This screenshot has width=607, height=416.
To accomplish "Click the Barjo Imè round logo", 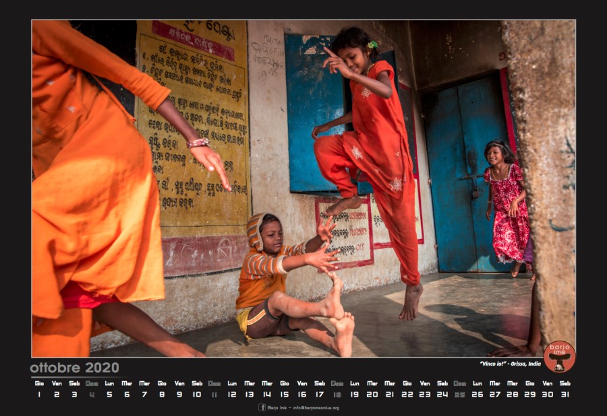I will [x=559, y=357].
